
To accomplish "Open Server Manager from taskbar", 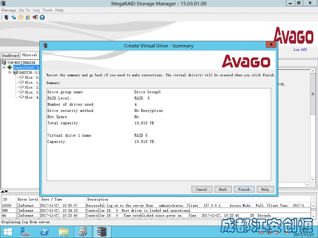I will [25, 232].
